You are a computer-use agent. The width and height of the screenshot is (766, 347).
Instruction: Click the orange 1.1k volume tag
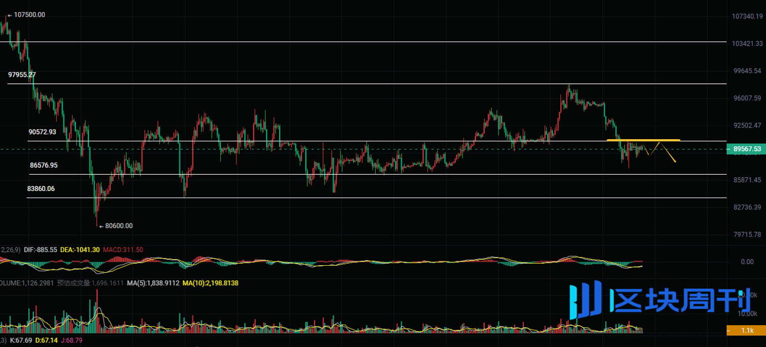(746, 330)
